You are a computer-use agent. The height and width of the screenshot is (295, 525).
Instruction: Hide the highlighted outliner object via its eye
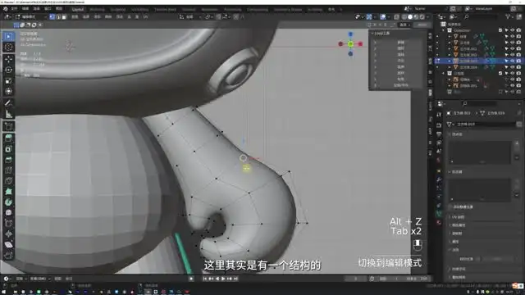pos(513,61)
